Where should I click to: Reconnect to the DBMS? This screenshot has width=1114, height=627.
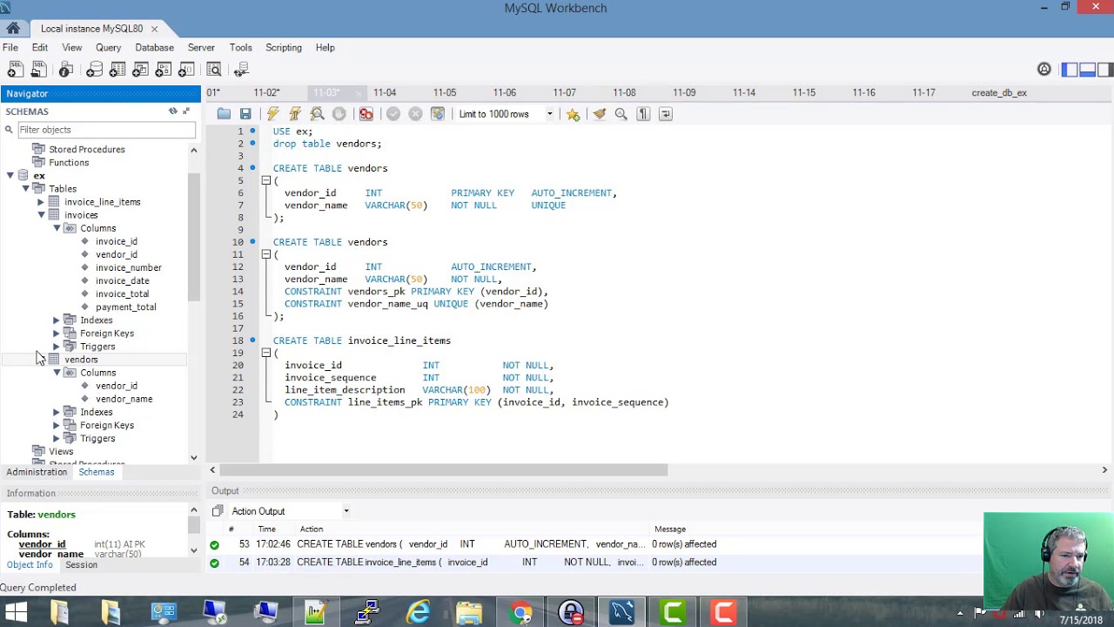[242, 70]
